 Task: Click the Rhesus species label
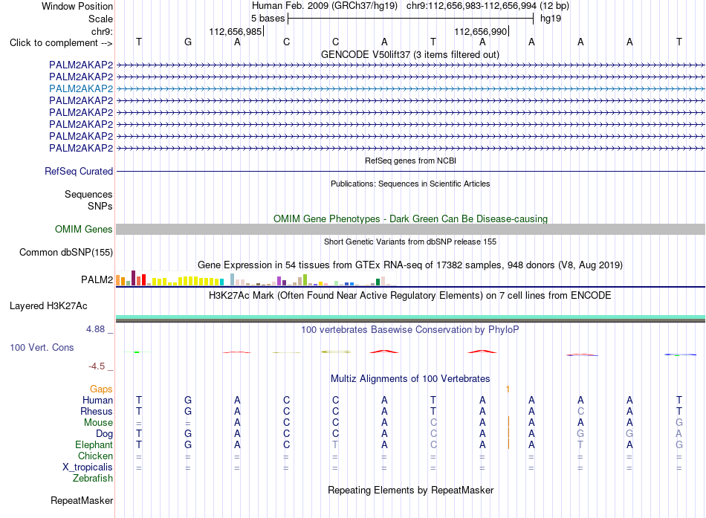[x=97, y=412]
